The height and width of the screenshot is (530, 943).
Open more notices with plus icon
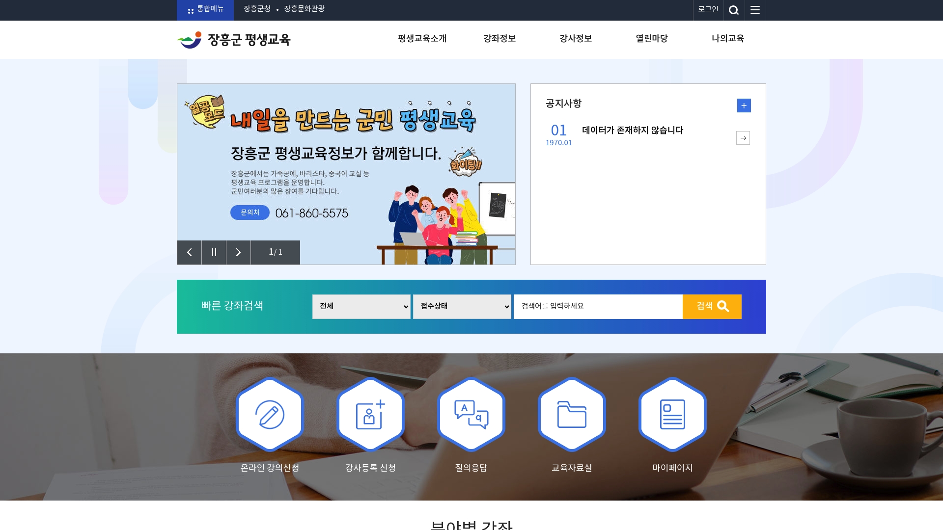744,106
